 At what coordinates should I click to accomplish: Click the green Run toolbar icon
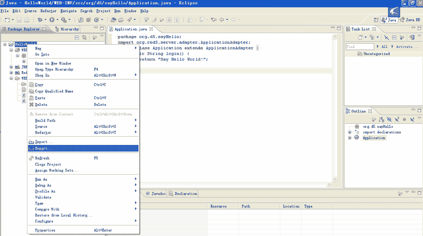(x=52, y=20)
